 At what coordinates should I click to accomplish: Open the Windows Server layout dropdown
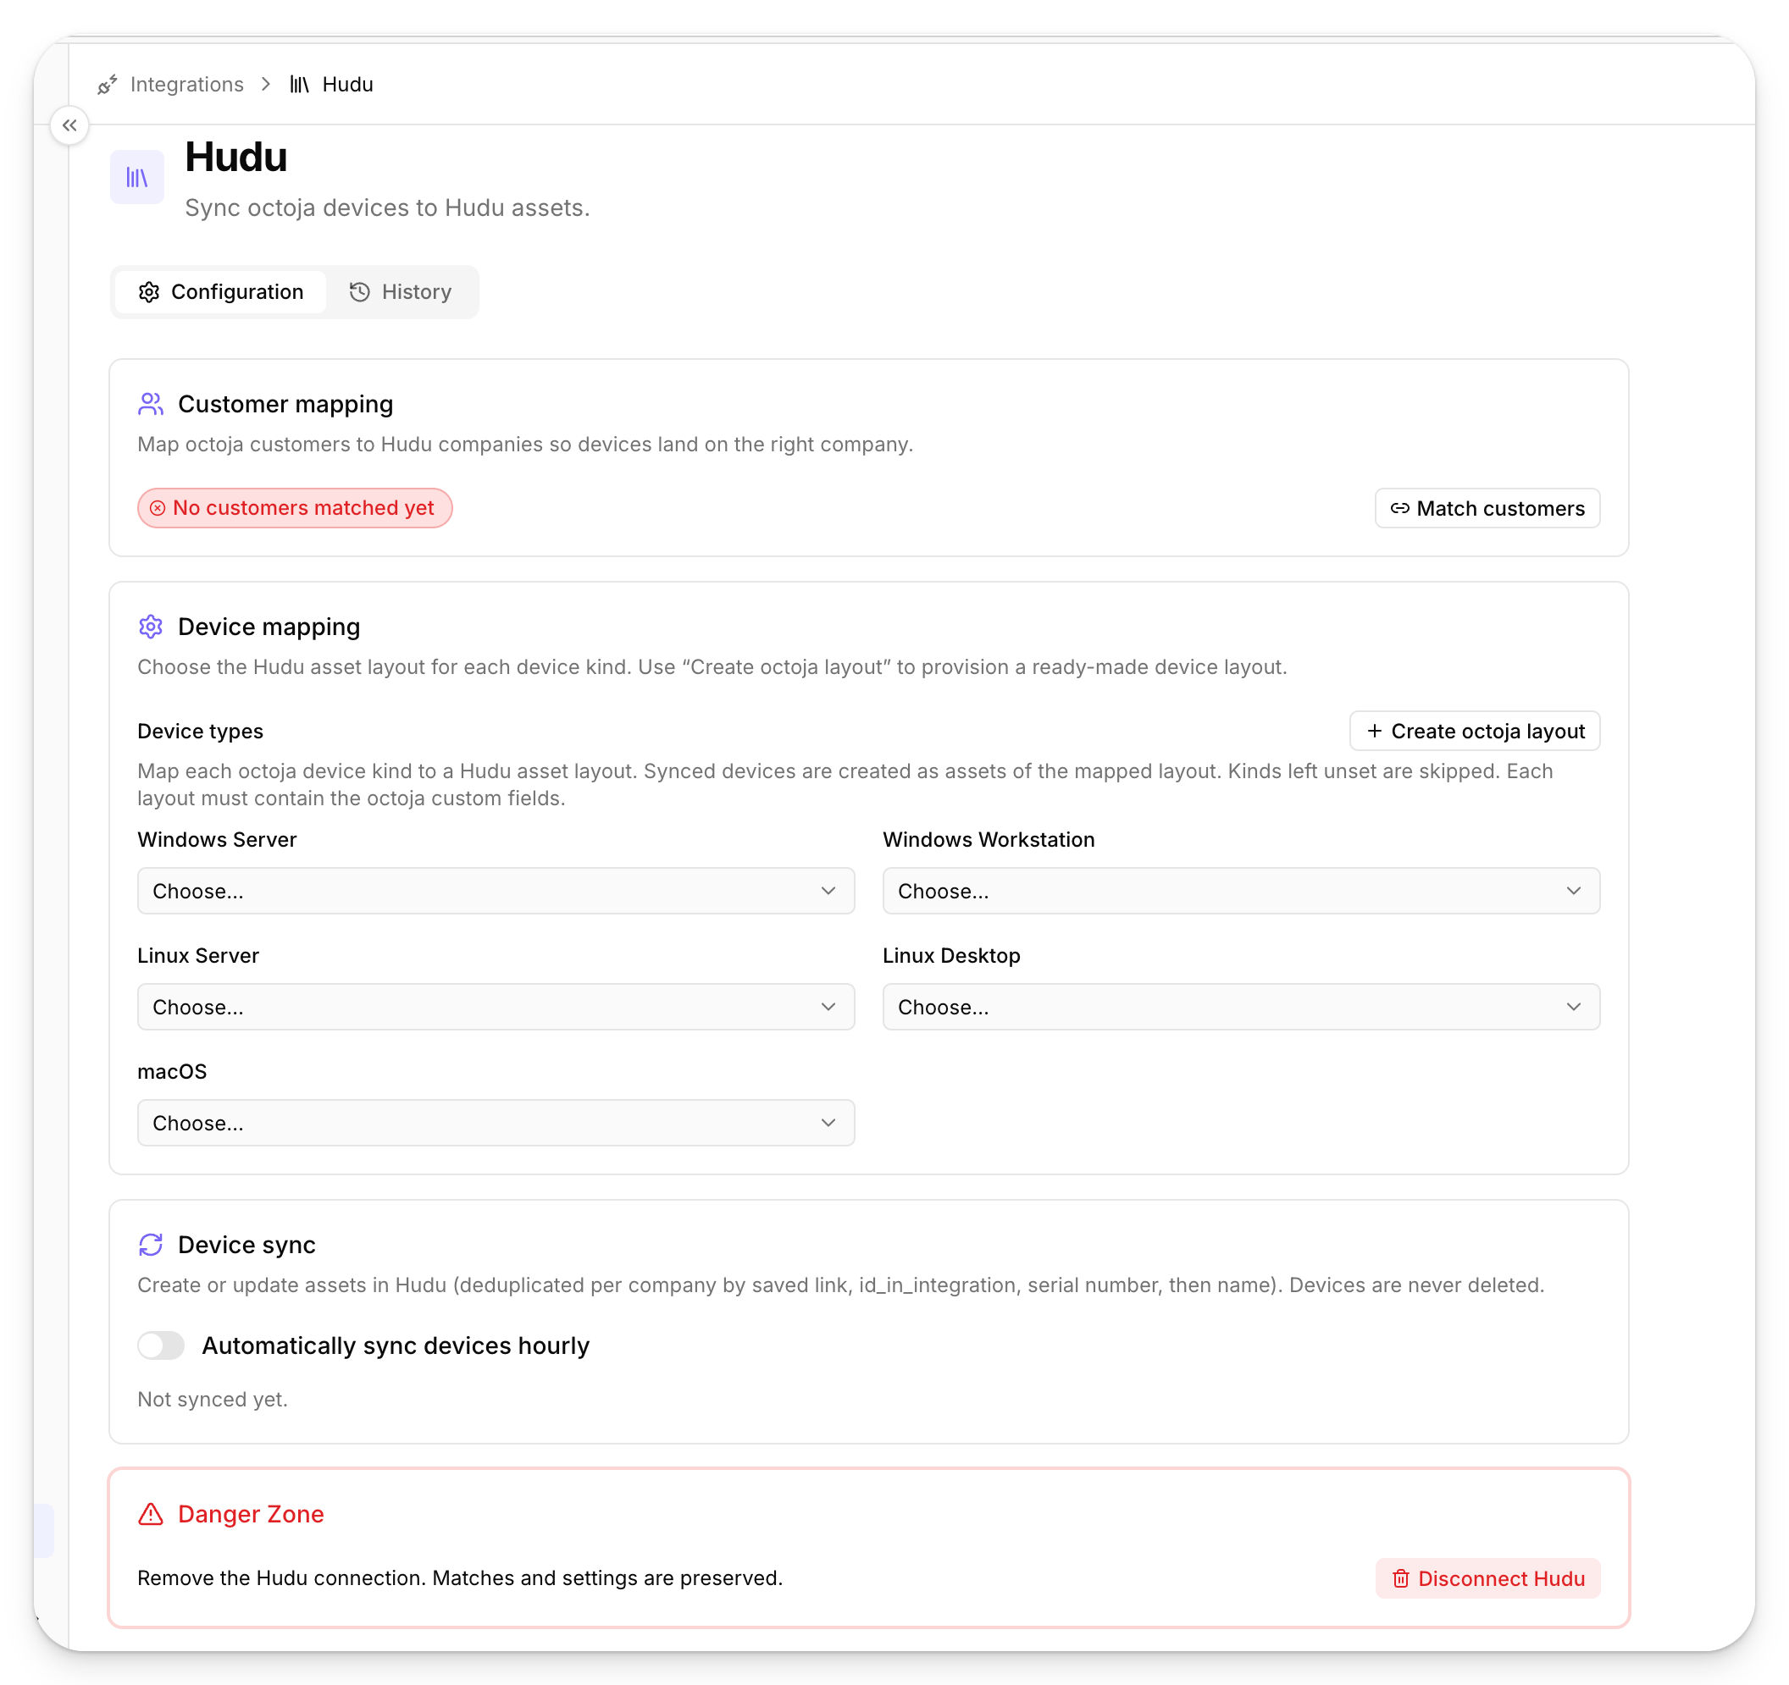click(x=496, y=891)
